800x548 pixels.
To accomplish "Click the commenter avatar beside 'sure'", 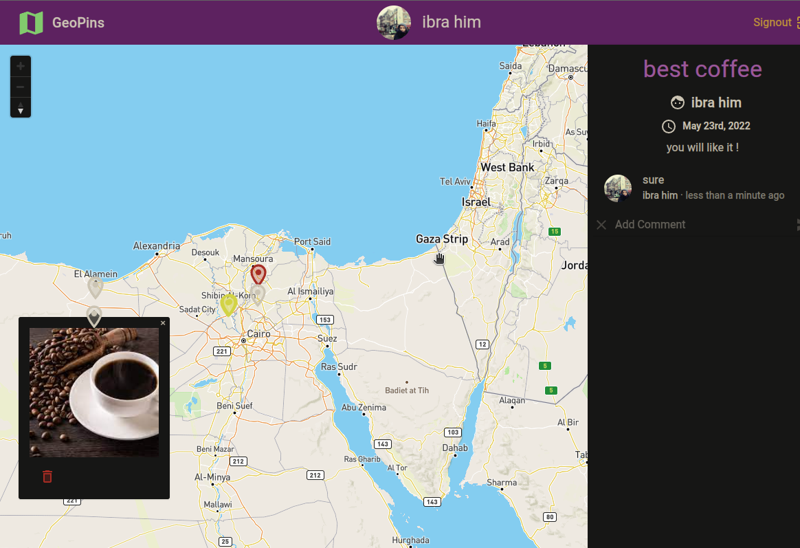I will [618, 188].
